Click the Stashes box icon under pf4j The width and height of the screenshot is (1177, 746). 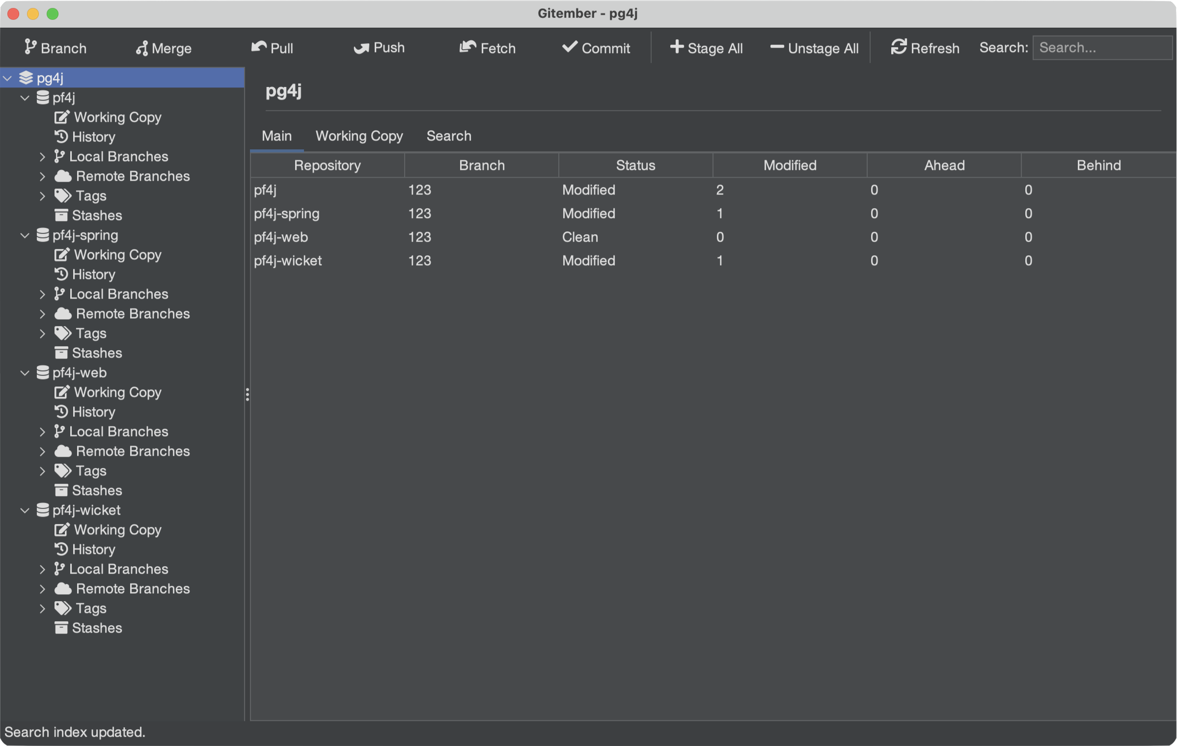coord(61,215)
